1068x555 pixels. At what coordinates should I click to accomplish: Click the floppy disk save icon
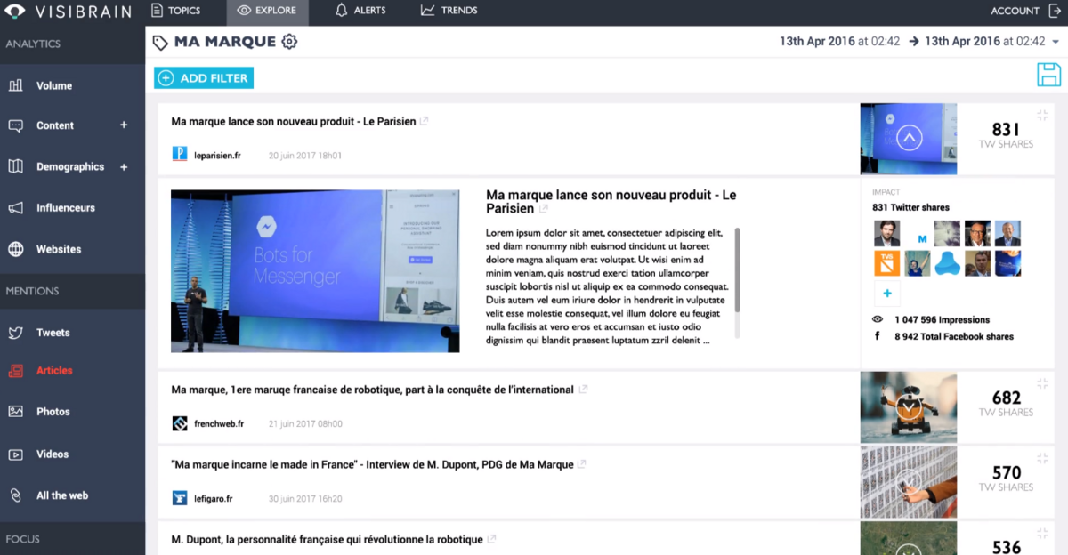[1048, 75]
